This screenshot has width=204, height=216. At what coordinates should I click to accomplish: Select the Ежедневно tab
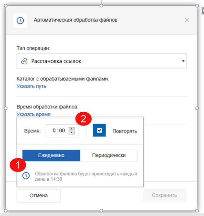click(51, 155)
